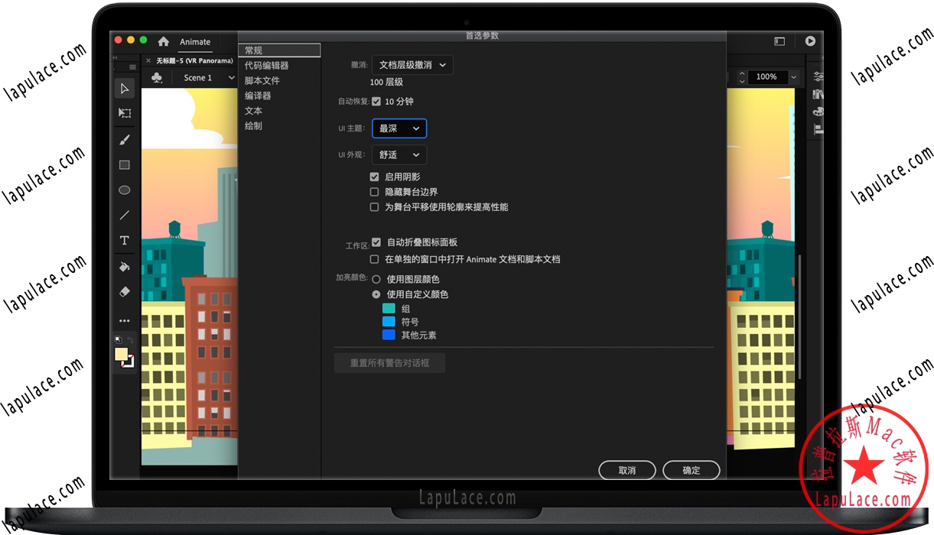The width and height of the screenshot is (934, 535).
Task: Disable the 启用阴影 checkbox
Action: pos(374,177)
